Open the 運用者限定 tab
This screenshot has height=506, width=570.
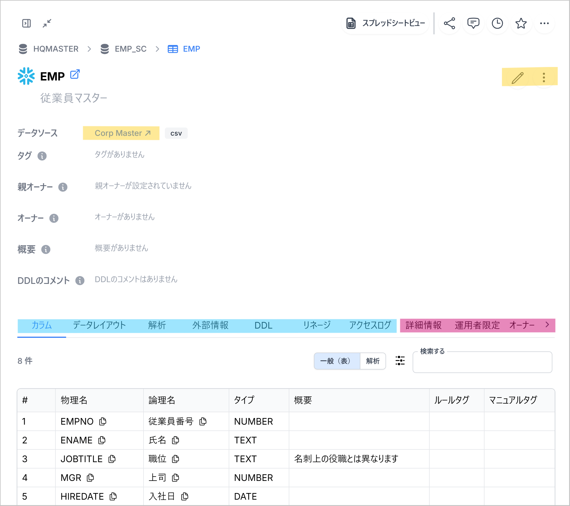coord(477,326)
